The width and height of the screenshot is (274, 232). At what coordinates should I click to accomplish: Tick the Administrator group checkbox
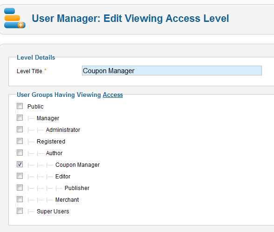tap(20, 130)
